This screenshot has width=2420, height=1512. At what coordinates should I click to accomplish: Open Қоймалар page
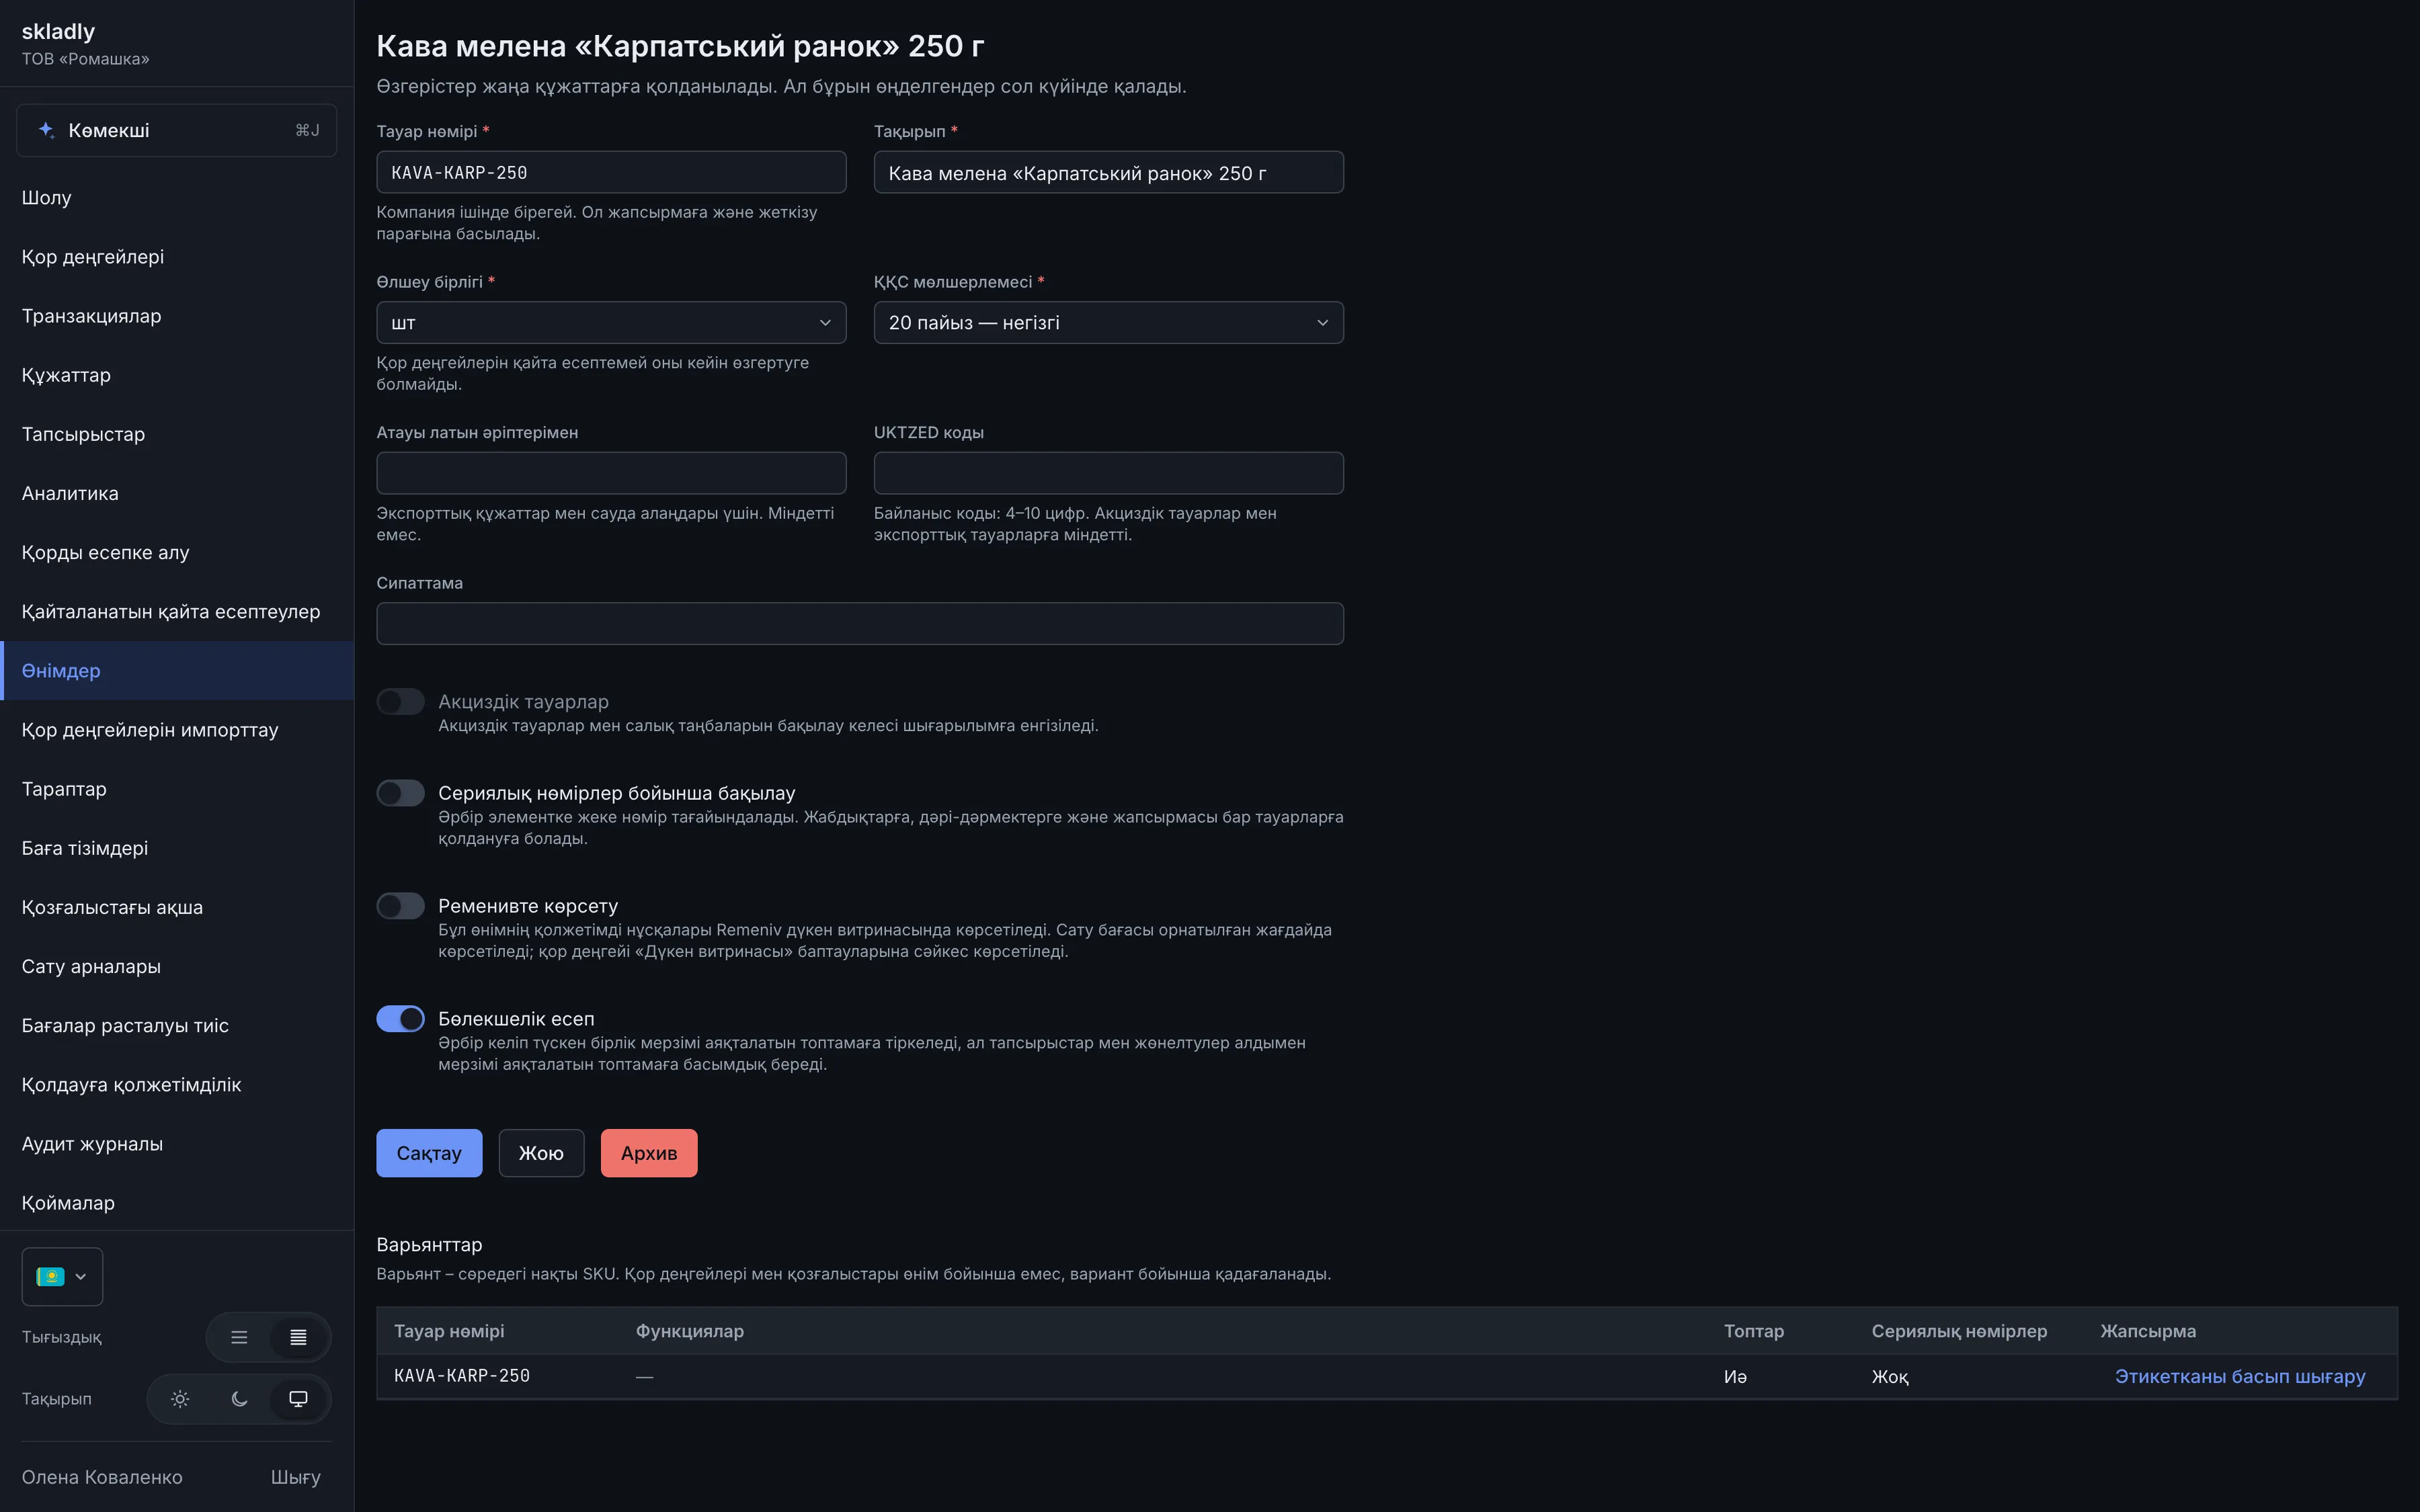pyautogui.click(x=177, y=1203)
